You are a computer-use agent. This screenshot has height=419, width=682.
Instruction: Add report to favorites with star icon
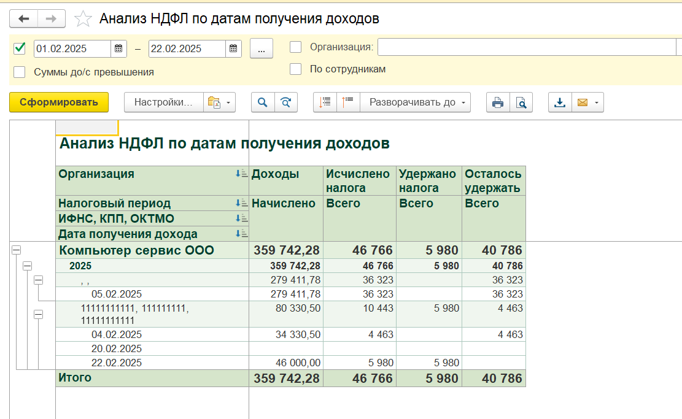click(x=83, y=18)
